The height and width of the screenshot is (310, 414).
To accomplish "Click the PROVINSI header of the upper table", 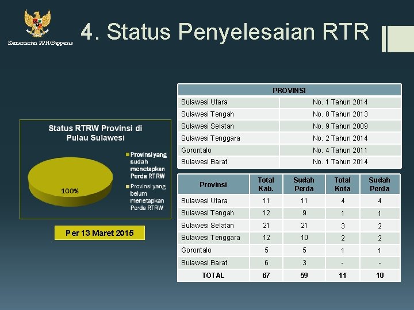I will tap(289, 91).
